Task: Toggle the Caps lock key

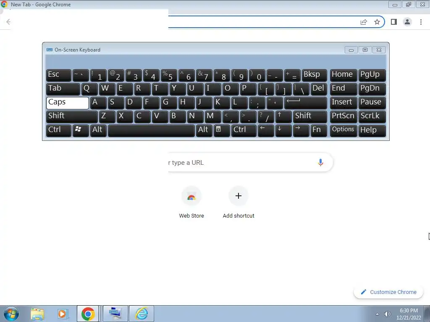Action: click(68, 103)
